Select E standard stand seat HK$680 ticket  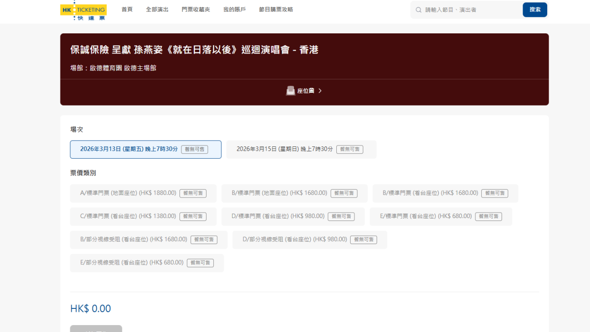(x=441, y=216)
